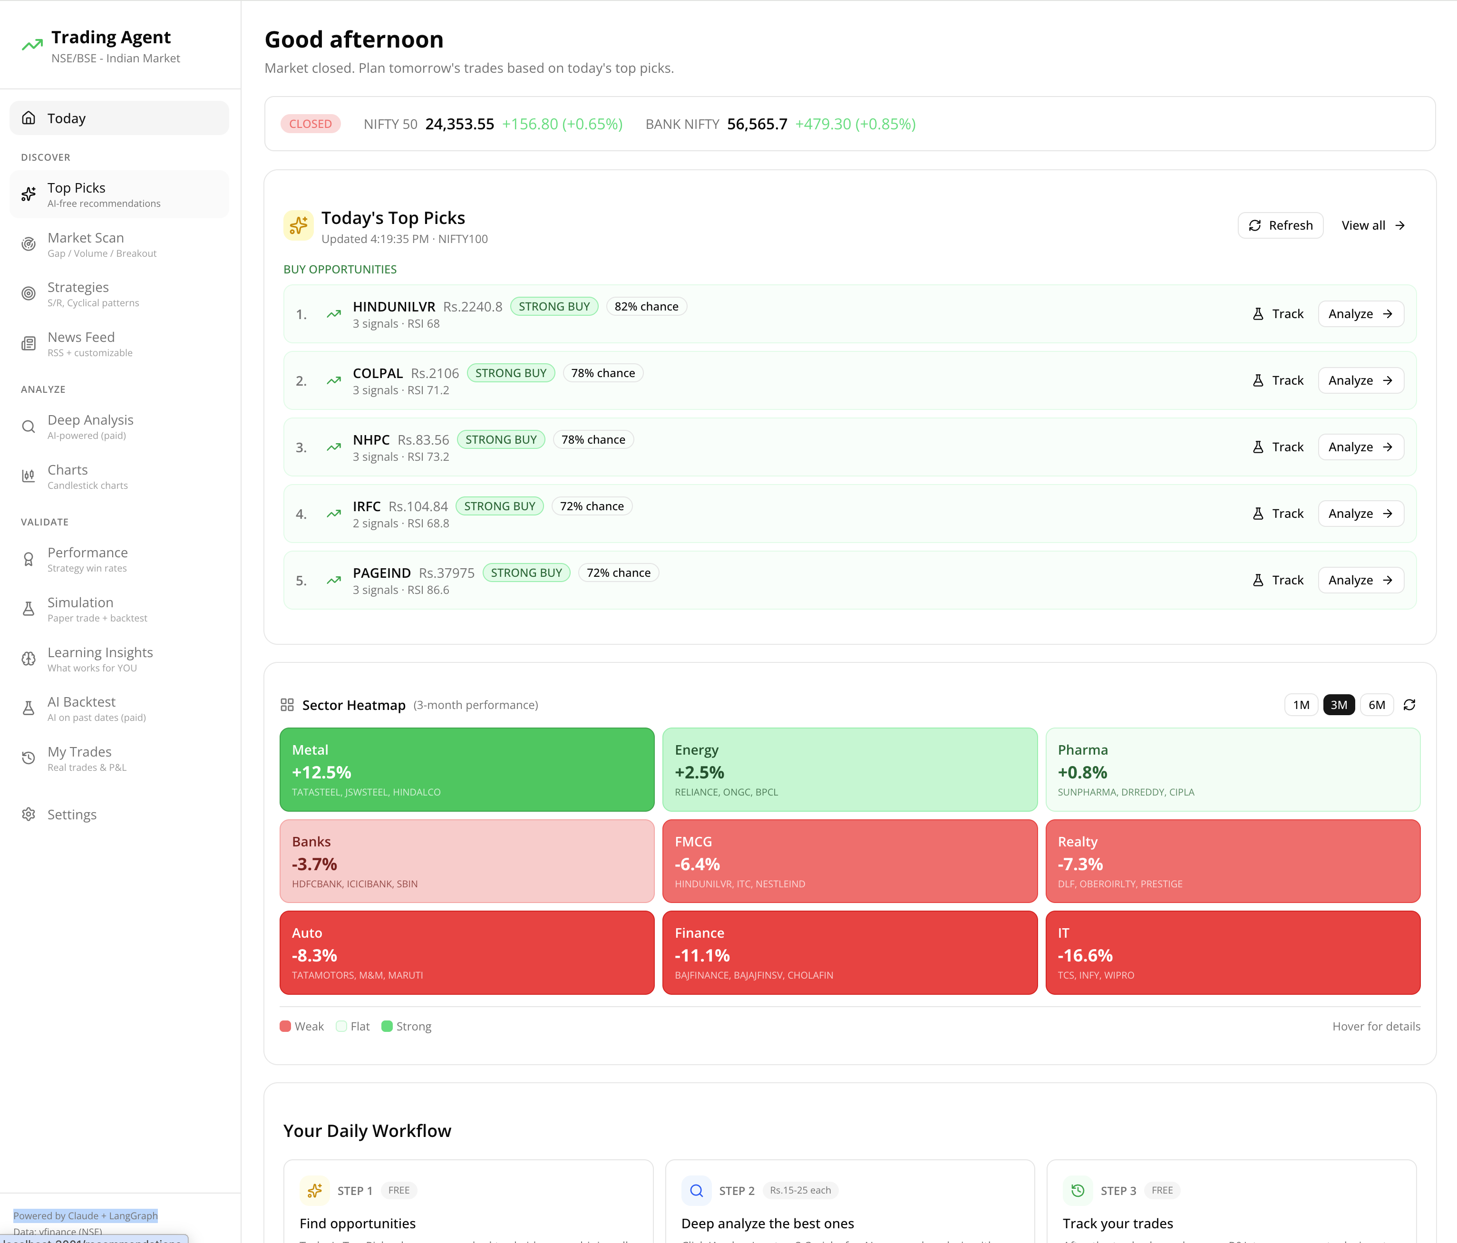The image size is (1457, 1243).
Task: Open the News Feed panel icon
Action: coord(28,343)
